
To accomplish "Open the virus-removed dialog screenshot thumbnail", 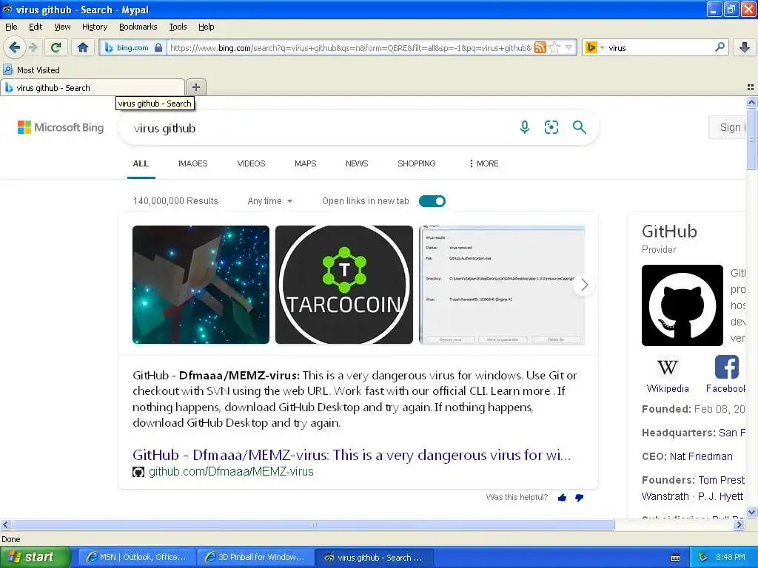I will click(502, 285).
